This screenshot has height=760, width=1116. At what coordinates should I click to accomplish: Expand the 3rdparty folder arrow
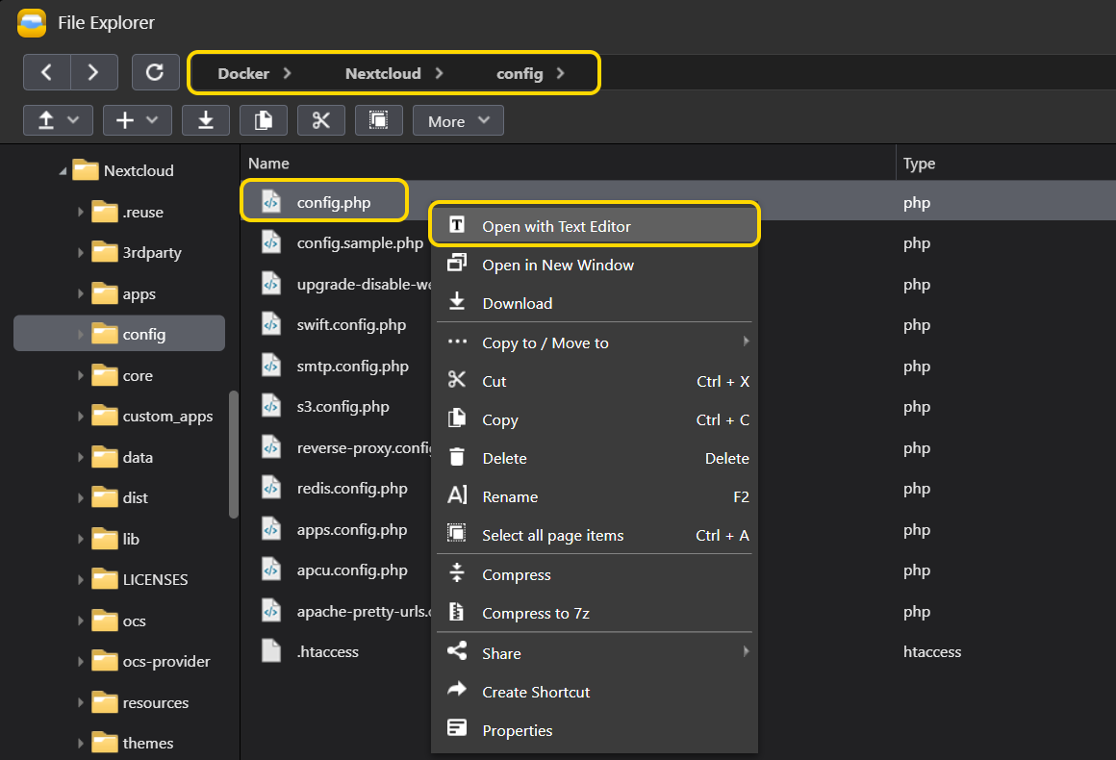(x=81, y=253)
